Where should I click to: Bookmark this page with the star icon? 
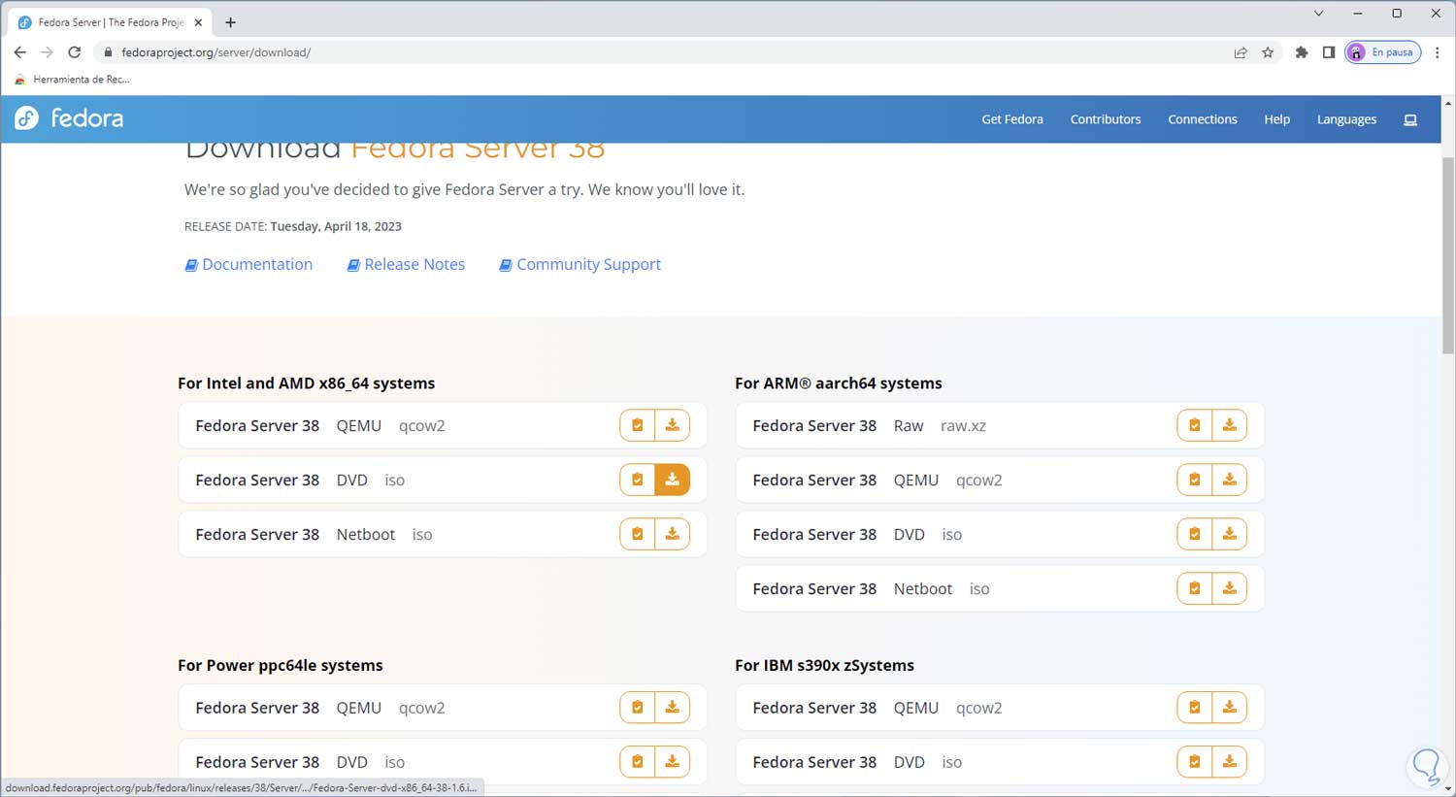click(x=1268, y=52)
